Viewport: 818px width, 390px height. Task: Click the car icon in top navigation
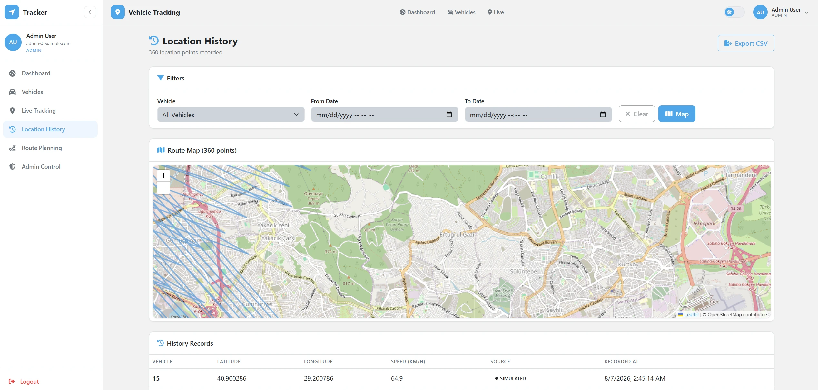point(450,12)
